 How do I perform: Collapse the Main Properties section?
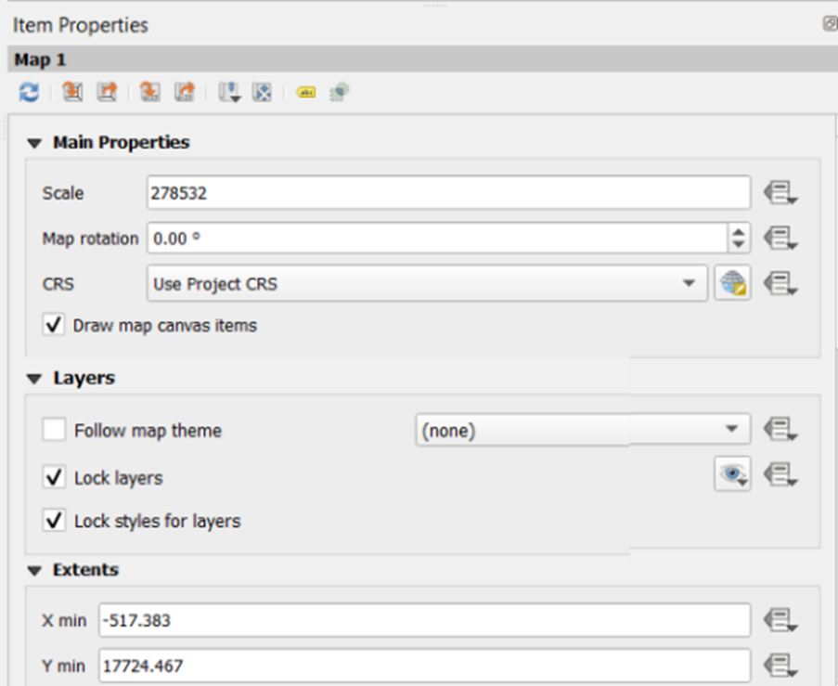point(35,143)
